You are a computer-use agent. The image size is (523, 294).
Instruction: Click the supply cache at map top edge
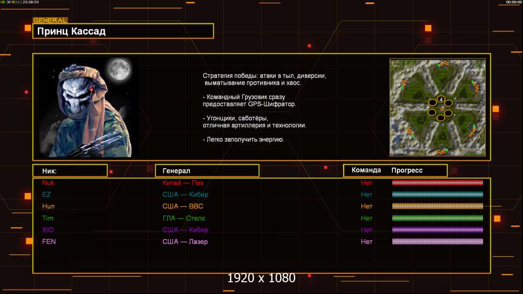(x=444, y=63)
